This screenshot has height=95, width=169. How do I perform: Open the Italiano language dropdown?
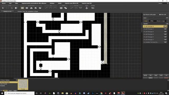[163, 3]
